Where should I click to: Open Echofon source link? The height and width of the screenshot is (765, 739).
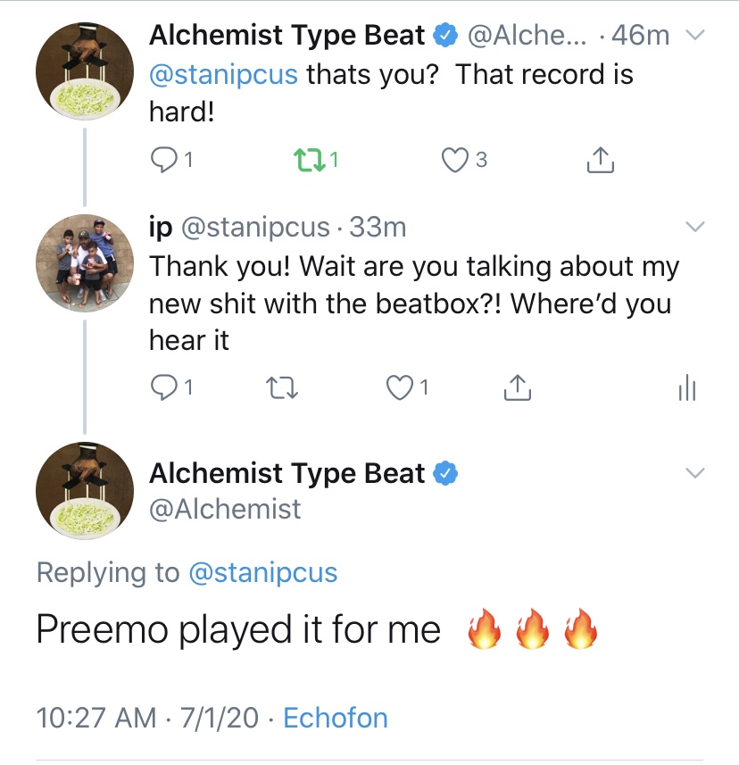point(336,718)
